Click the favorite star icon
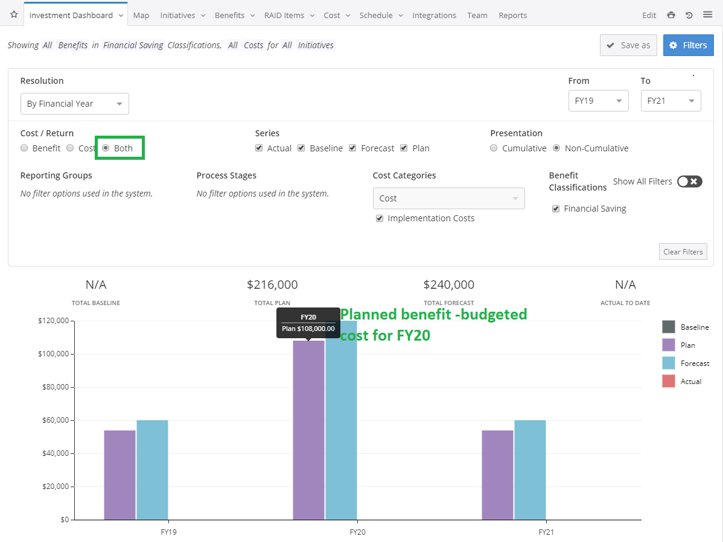This screenshot has width=723, height=542. (x=14, y=15)
